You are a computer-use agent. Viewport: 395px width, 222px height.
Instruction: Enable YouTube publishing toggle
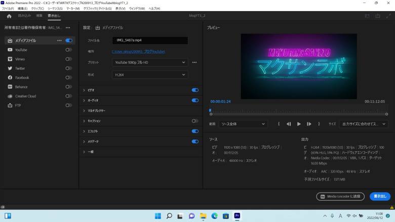[x=68, y=50]
